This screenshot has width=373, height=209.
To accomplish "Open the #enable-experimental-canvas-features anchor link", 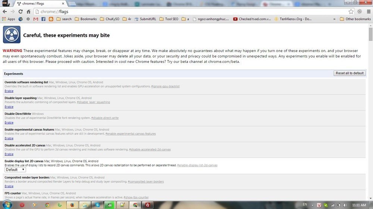I will coord(131,134).
